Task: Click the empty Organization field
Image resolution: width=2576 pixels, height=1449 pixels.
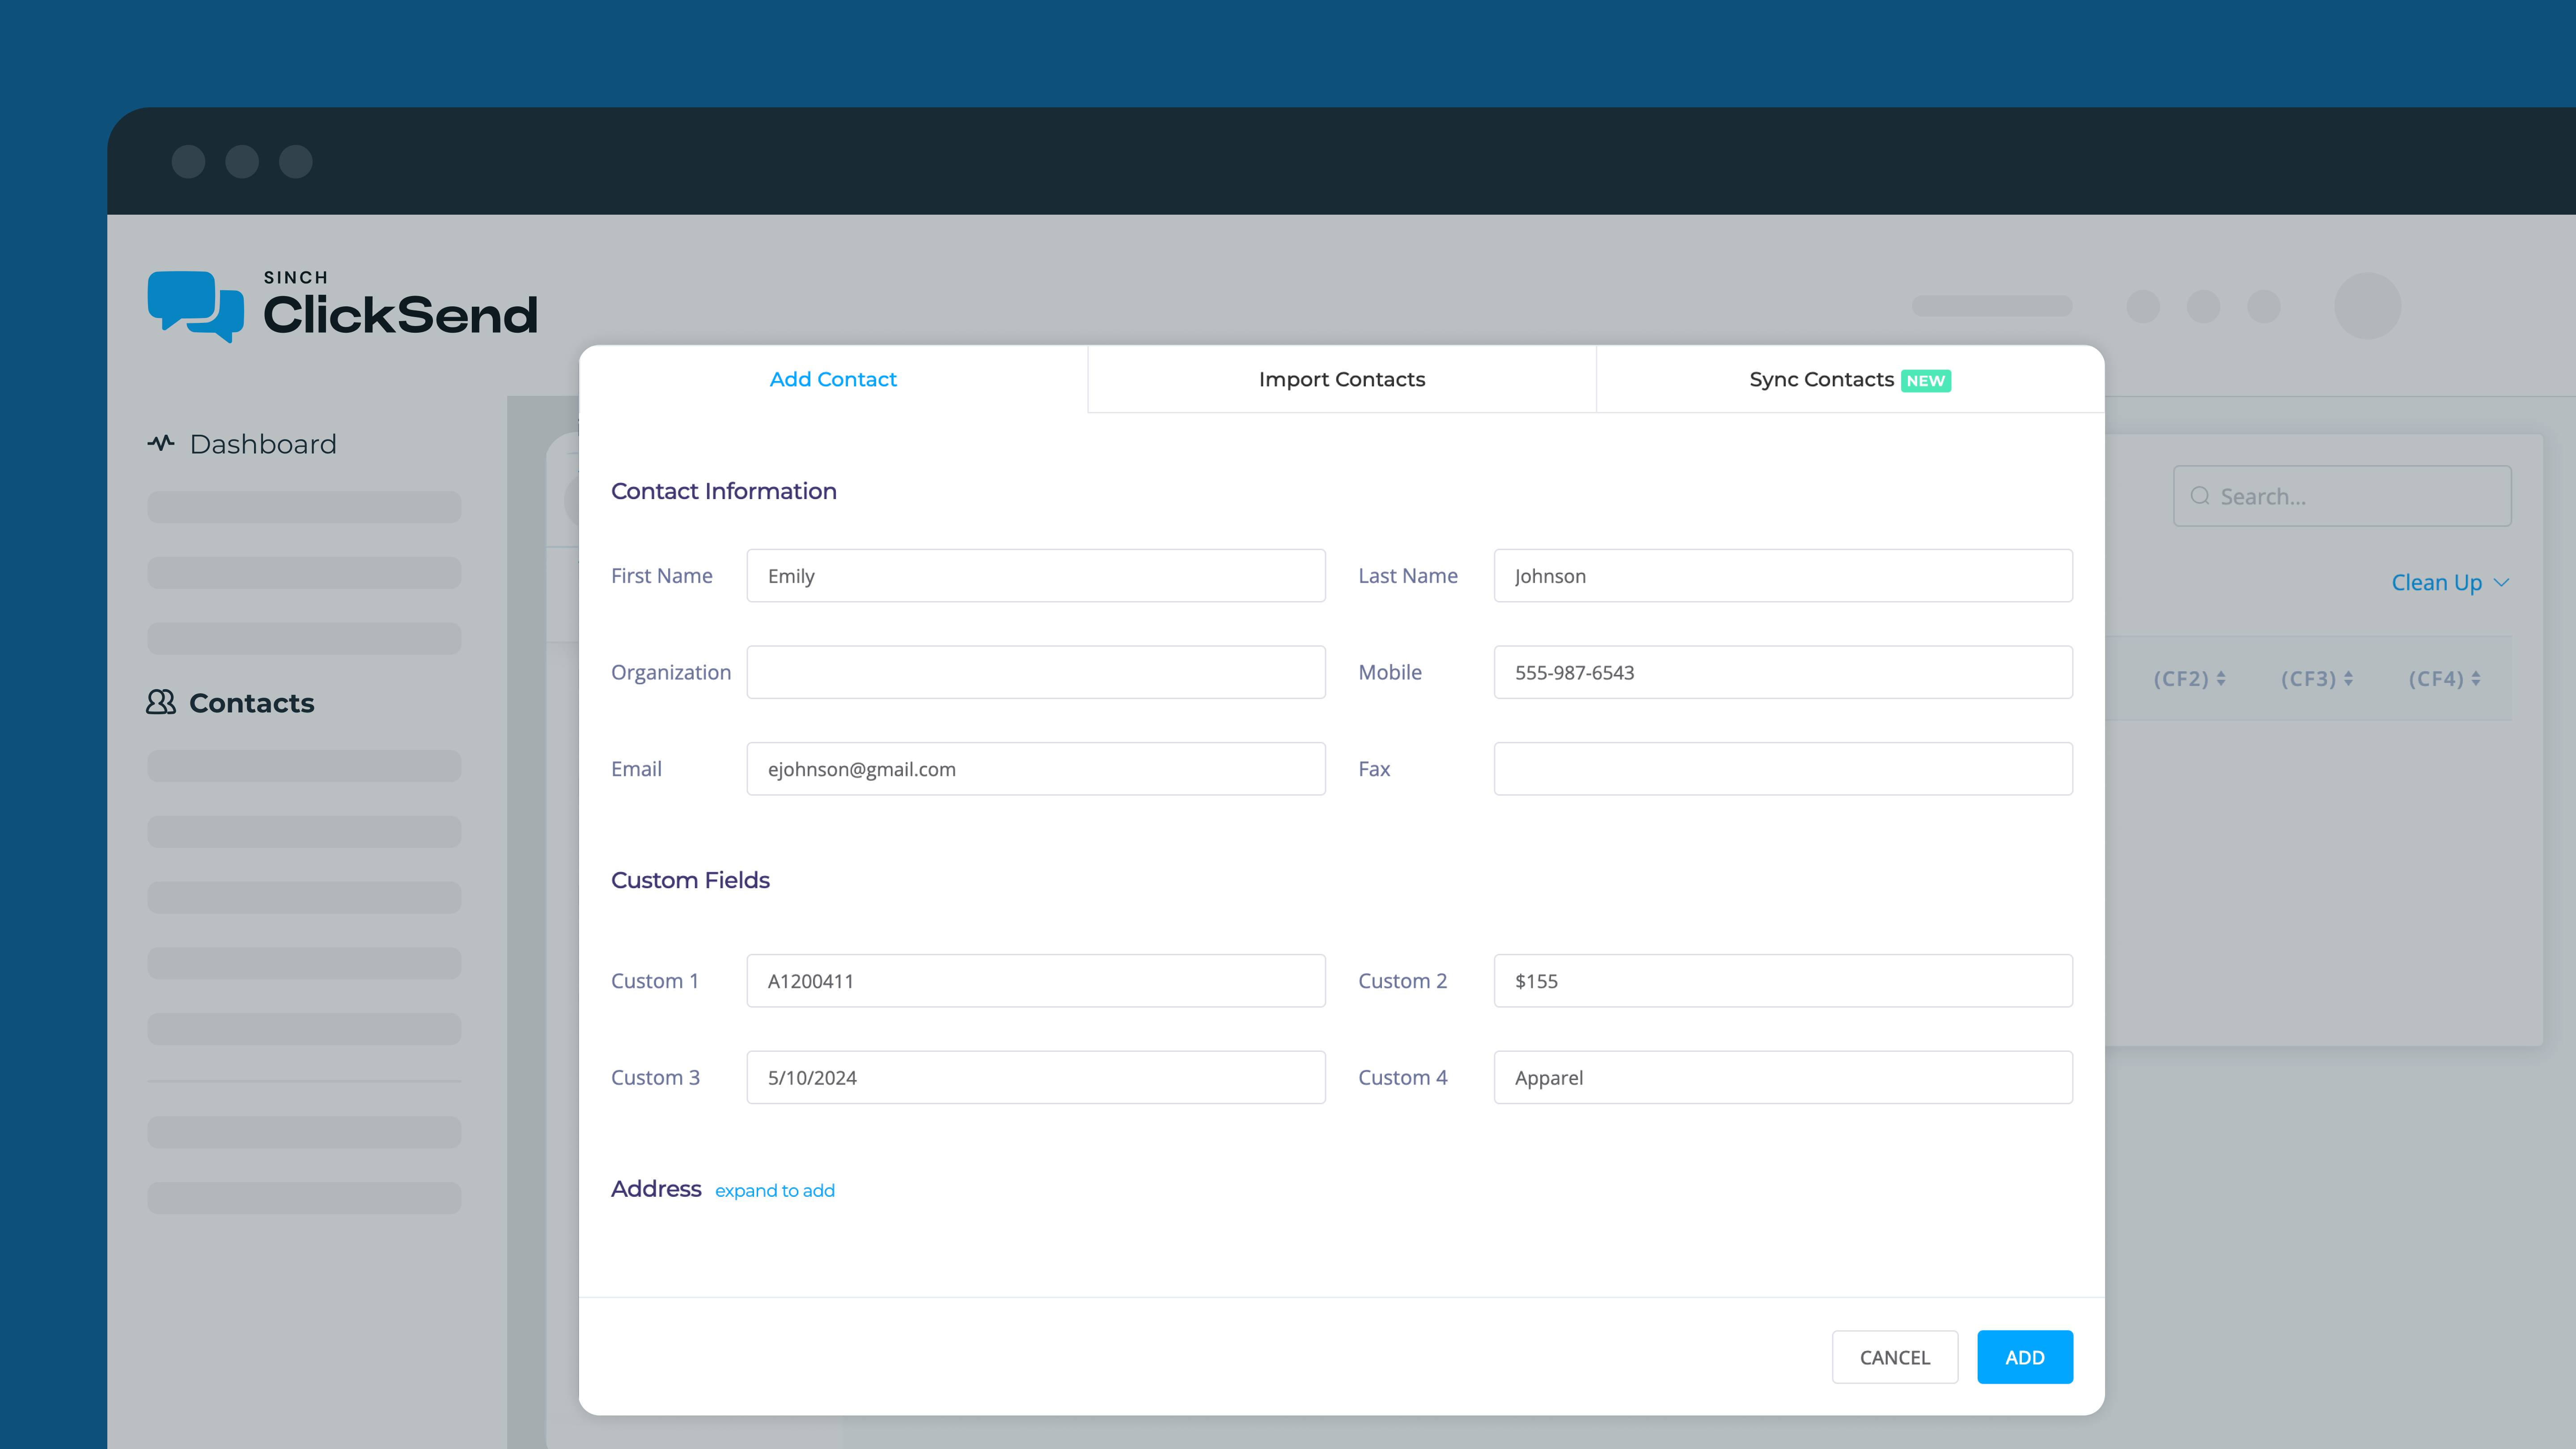Action: click(1035, 672)
